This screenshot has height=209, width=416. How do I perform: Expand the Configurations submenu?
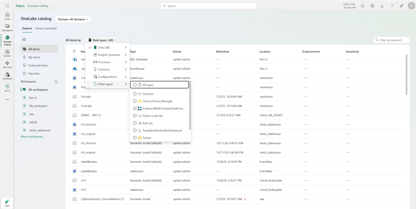click(x=107, y=77)
